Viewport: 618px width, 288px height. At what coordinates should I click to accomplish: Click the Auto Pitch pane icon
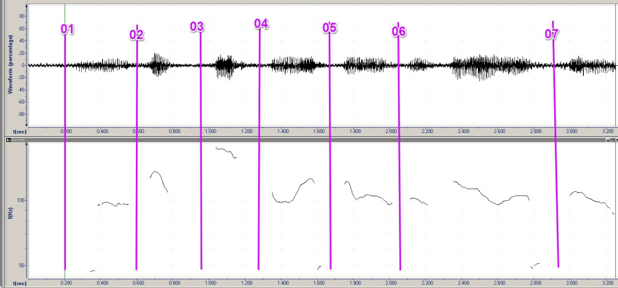point(9,140)
